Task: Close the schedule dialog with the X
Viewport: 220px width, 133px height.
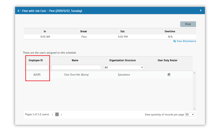Action: point(201,10)
